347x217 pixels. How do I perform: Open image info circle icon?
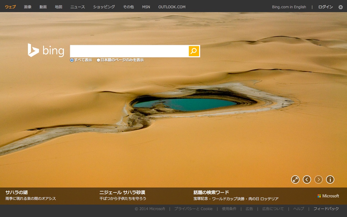330,180
